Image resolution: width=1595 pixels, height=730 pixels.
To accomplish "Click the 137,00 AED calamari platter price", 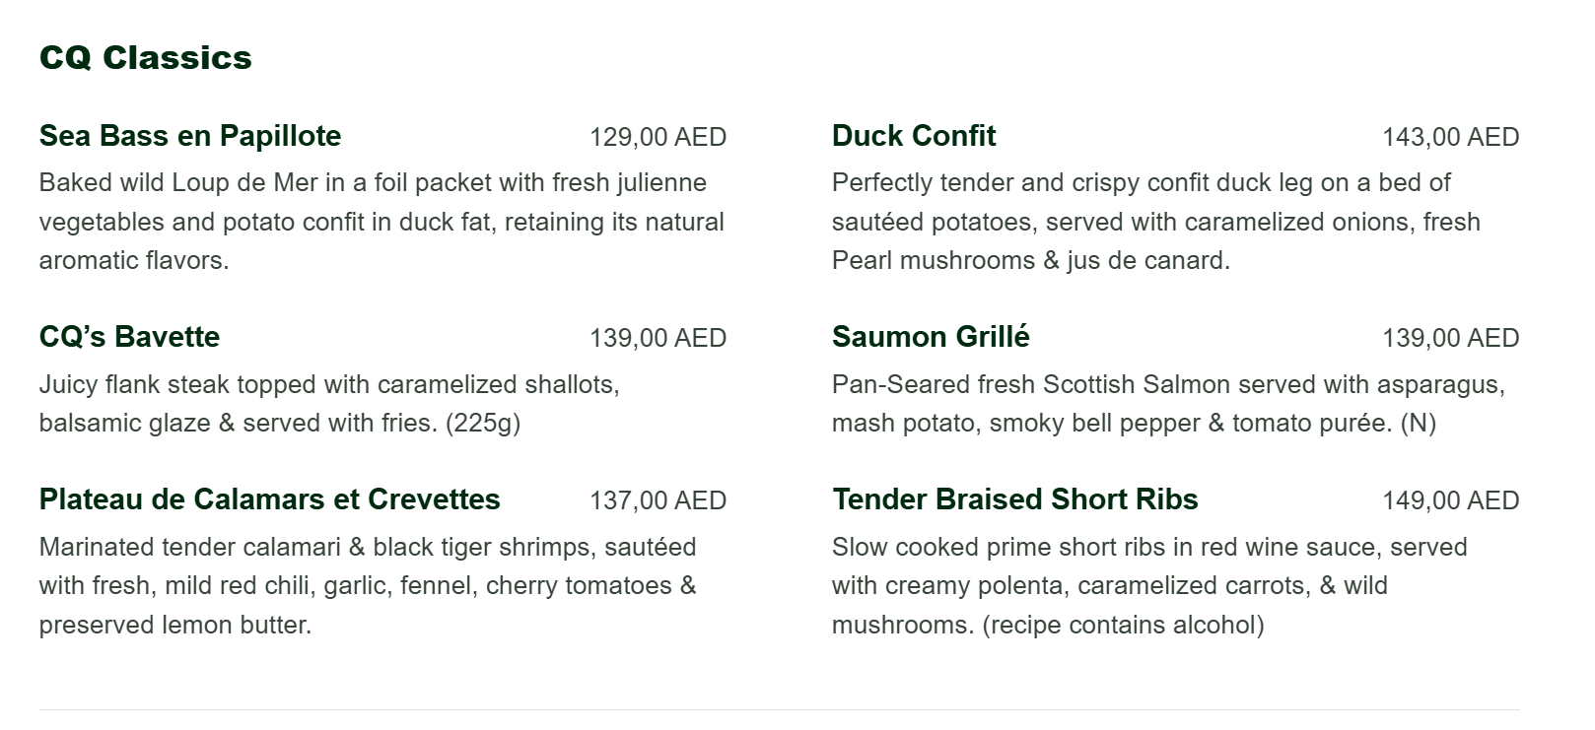I will click(658, 500).
